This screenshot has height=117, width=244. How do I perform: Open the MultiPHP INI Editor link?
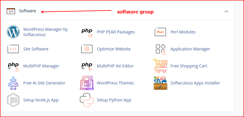[x=115, y=66]
